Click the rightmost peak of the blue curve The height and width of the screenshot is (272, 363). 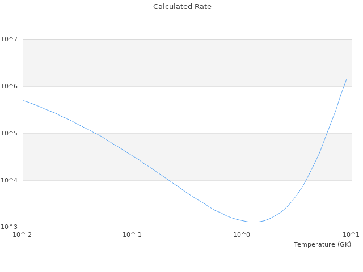347,79
